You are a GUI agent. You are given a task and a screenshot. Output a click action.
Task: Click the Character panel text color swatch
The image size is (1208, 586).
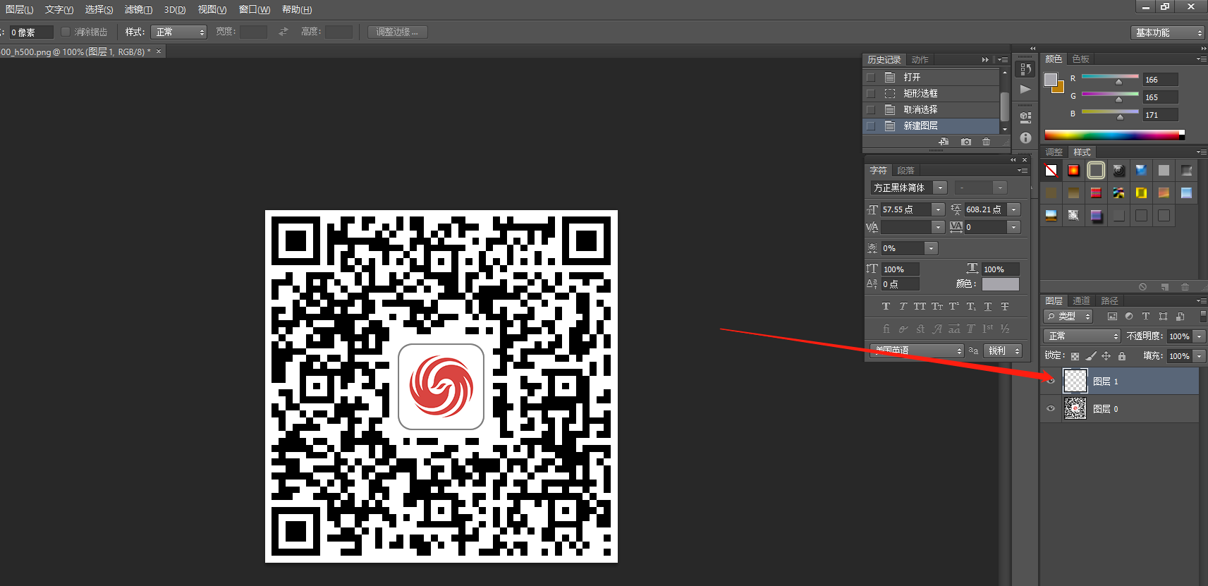tap(1000, 284)
